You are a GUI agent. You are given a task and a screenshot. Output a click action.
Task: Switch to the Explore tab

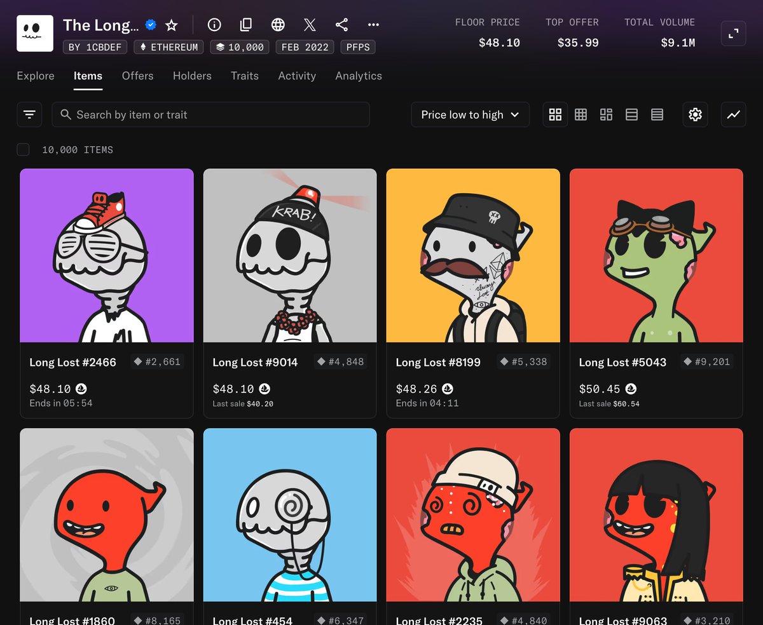tap(36, 76)
